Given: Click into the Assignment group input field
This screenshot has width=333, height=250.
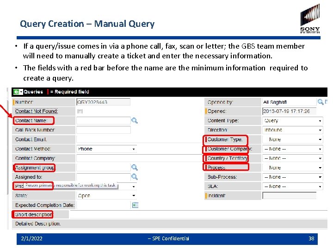Looking at the screenshot, I should pyautogui.click(x=104, y=168).
